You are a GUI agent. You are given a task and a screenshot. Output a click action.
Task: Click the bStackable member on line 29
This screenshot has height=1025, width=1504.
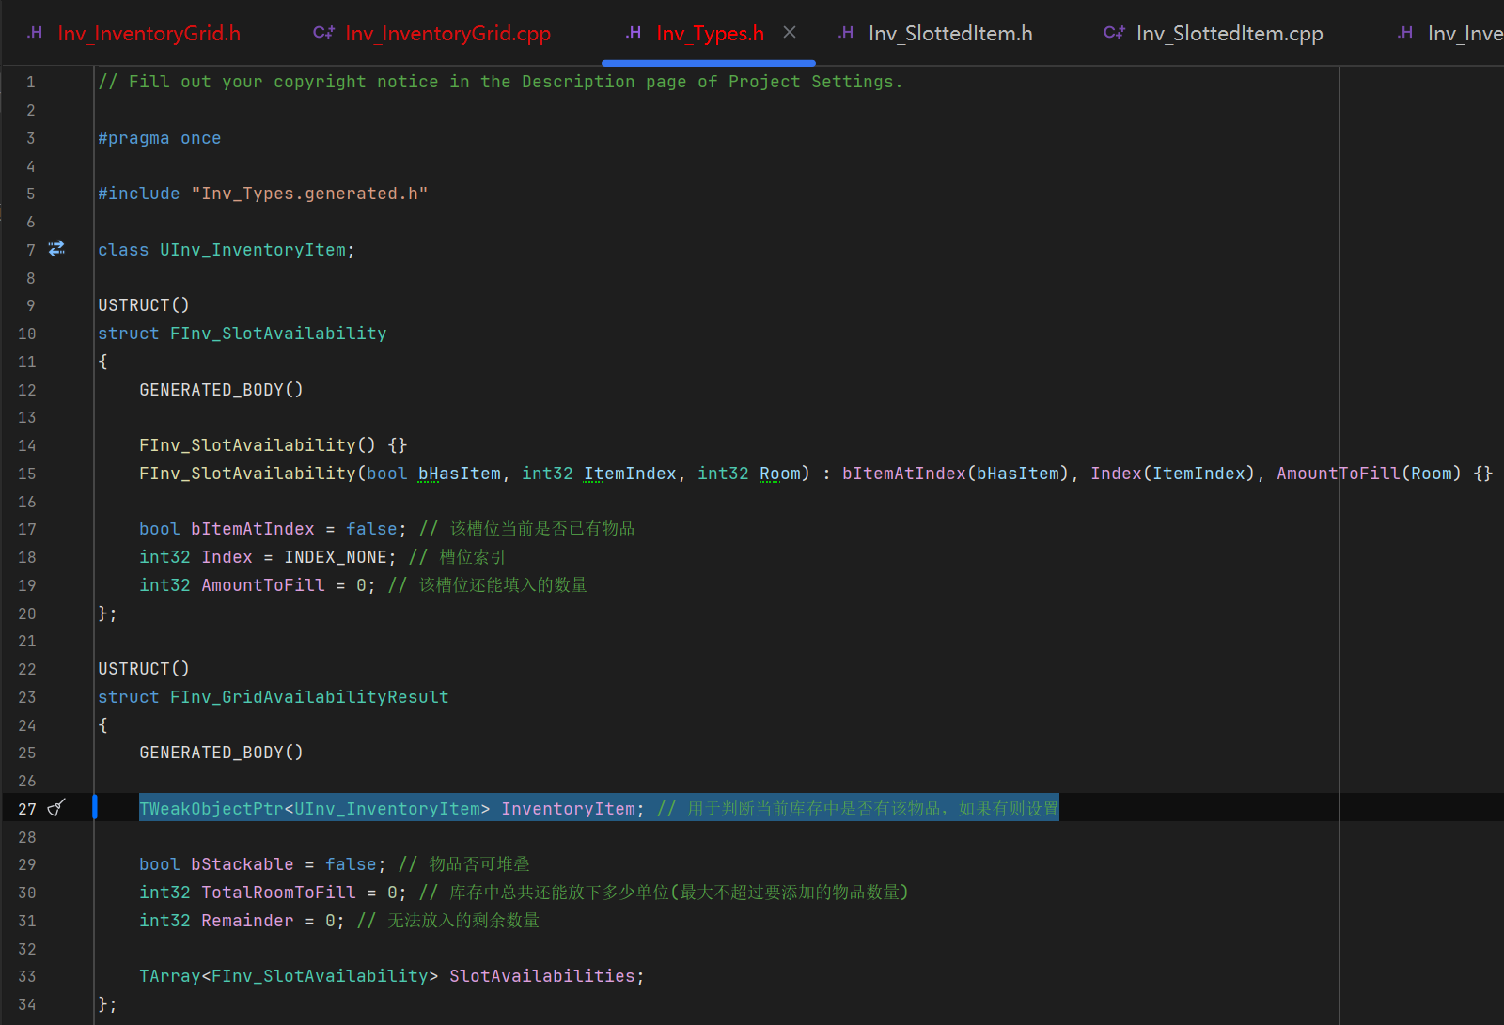pos(243,864)
